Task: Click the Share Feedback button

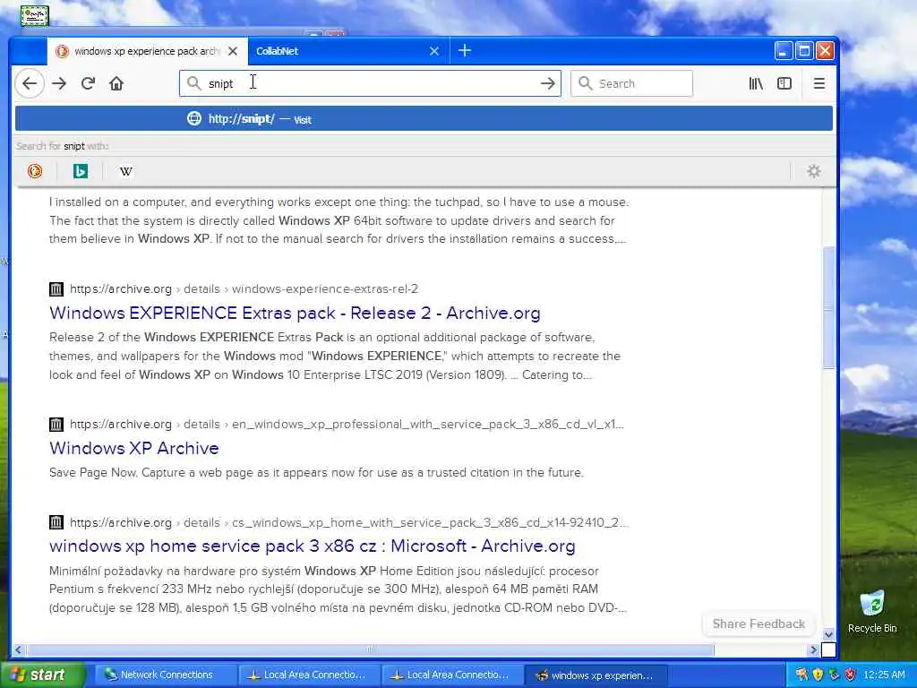Action: pyautogui.click(x=758, y=623)
